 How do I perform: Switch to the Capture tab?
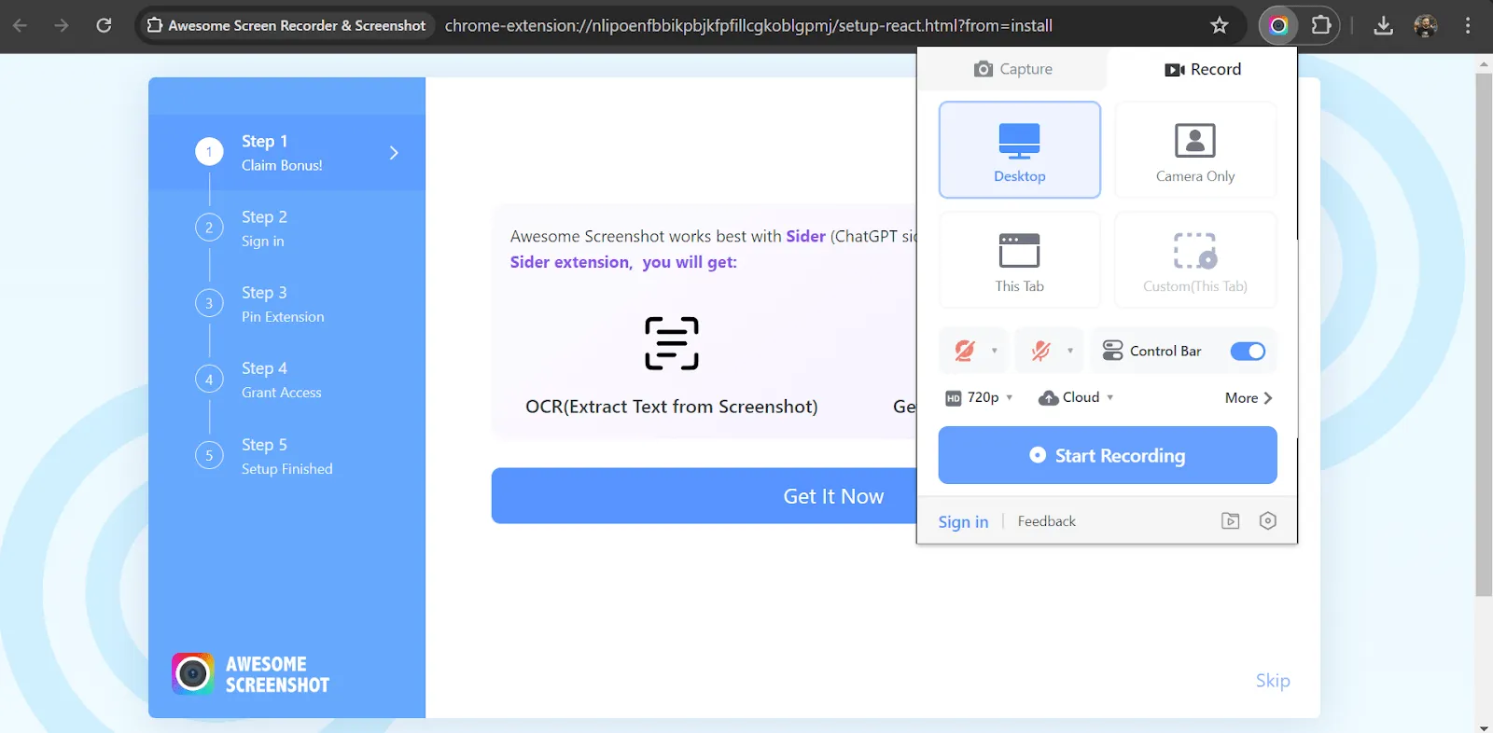click(1012, 69)
